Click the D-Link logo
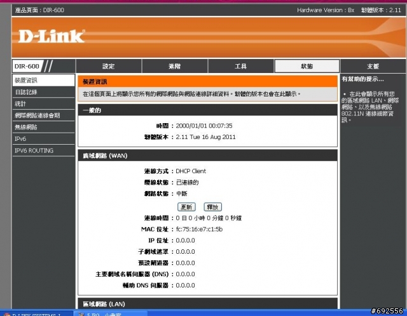 tap(52, 36)
